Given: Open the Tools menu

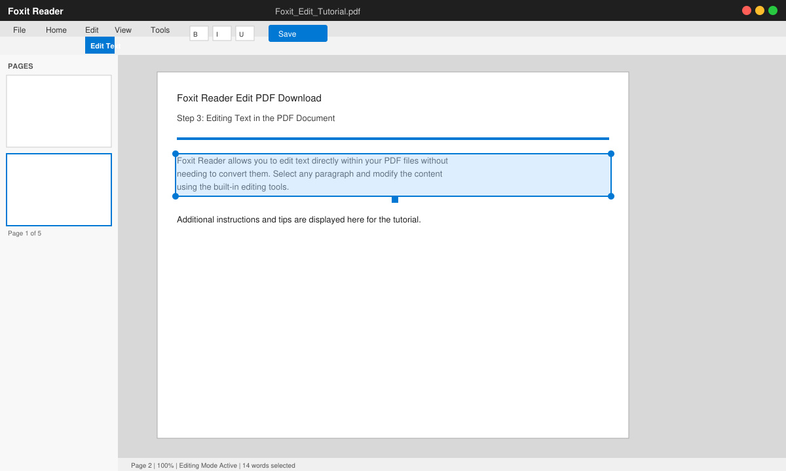Looking at the screenshot, I should pyautogui.click(x=160, y=30).
